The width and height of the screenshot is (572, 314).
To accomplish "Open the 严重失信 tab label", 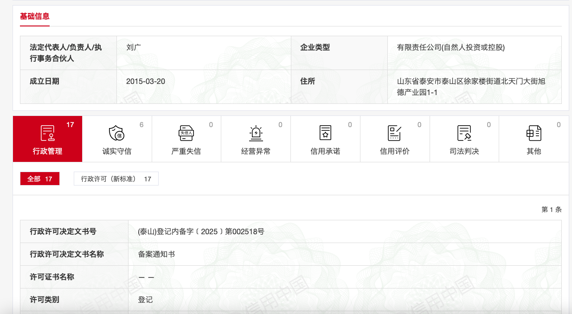I will 186,151.
